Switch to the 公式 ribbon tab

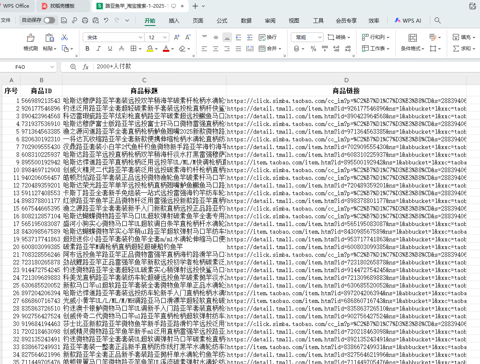(222, 21)
